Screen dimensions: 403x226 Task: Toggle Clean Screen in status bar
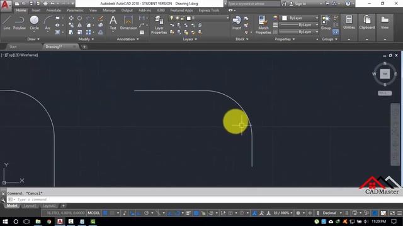(x=392, y=213)
